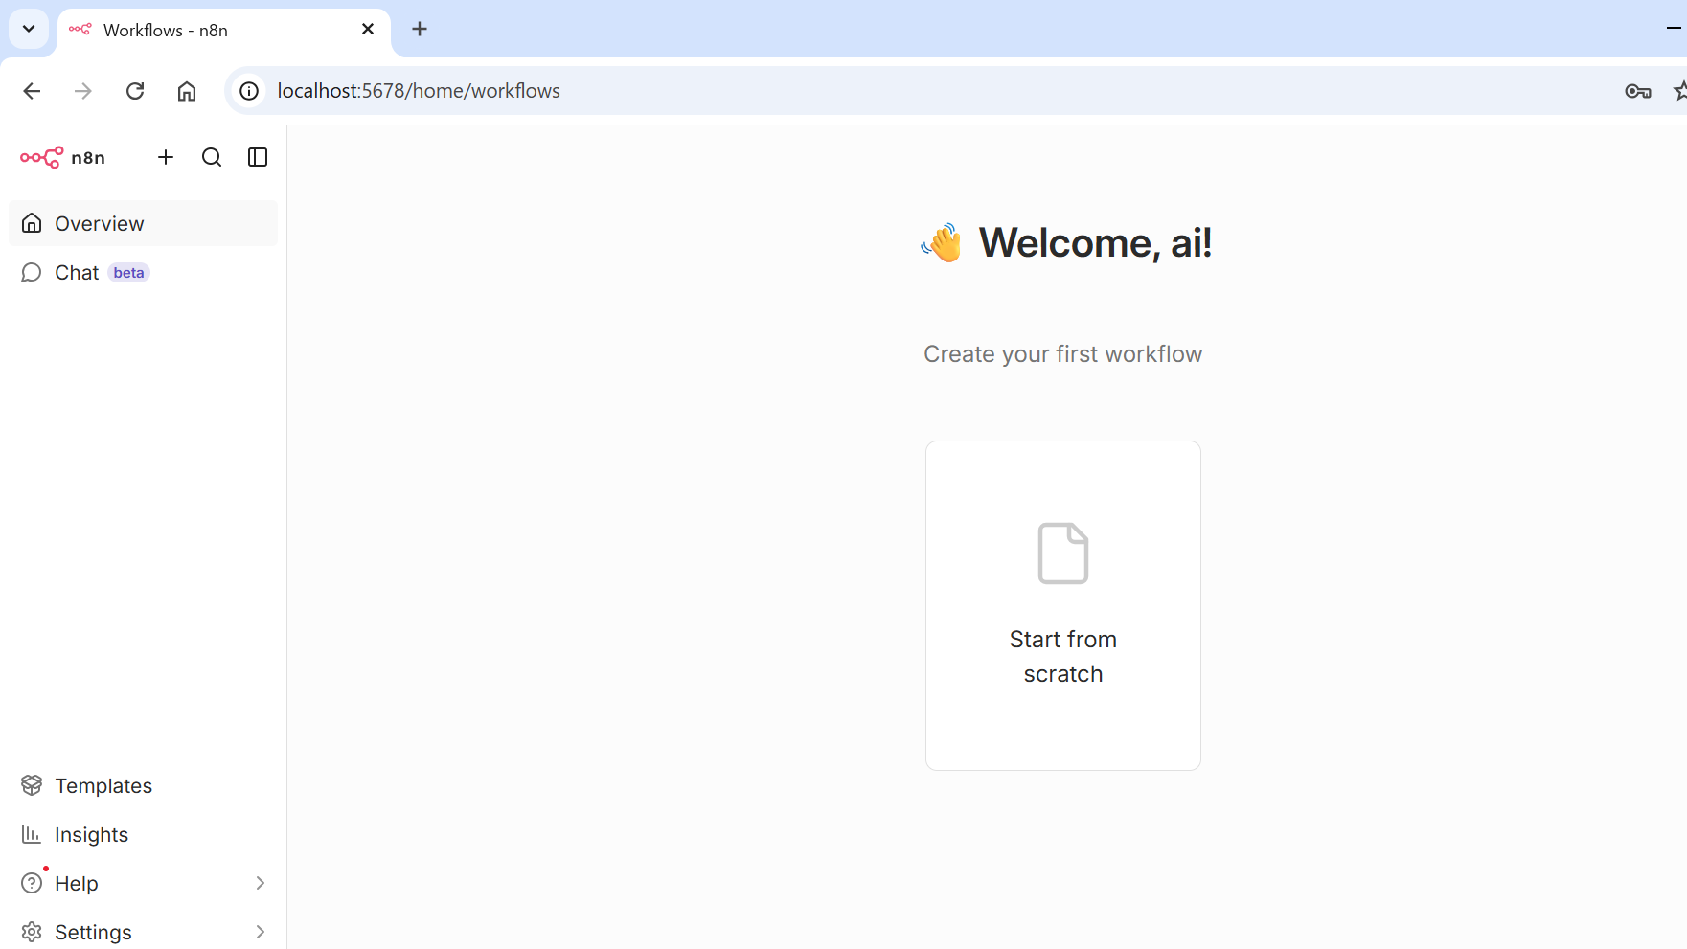
Task: Click the plus icon to create new
Action: click(166, 157)
